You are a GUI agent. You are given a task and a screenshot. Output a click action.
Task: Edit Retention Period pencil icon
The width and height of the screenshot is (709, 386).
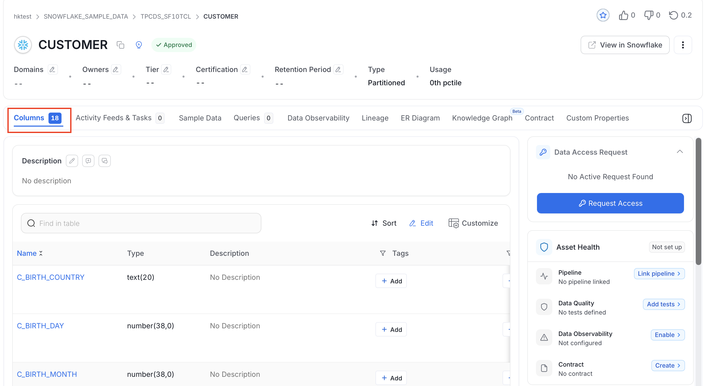(x=338, y=69)
